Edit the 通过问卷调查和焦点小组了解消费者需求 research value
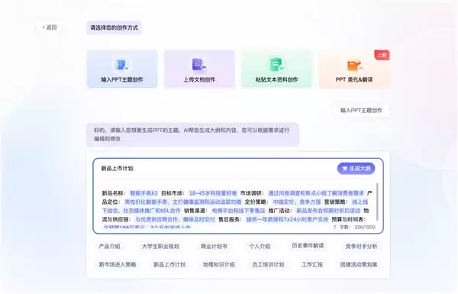 pos(316,193)
